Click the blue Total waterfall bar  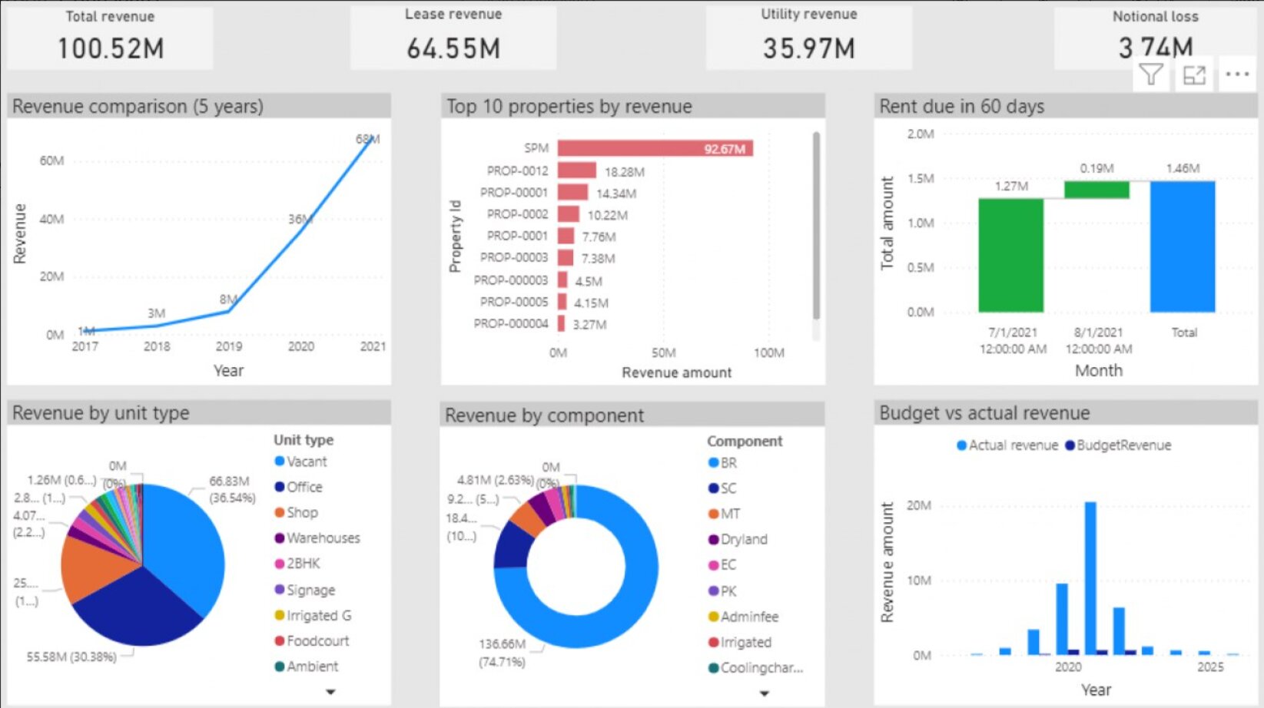point(1182,246)
